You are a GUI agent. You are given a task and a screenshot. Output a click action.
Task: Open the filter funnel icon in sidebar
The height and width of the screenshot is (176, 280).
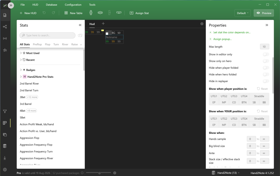coord(5,111)
